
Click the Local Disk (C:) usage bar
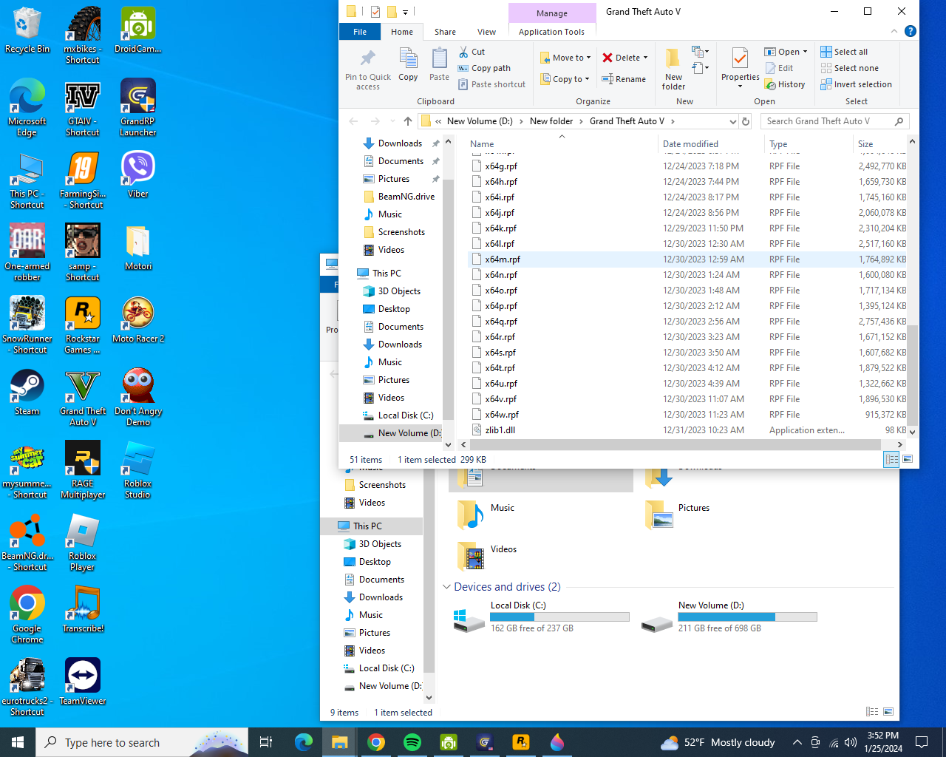point(559,617)
